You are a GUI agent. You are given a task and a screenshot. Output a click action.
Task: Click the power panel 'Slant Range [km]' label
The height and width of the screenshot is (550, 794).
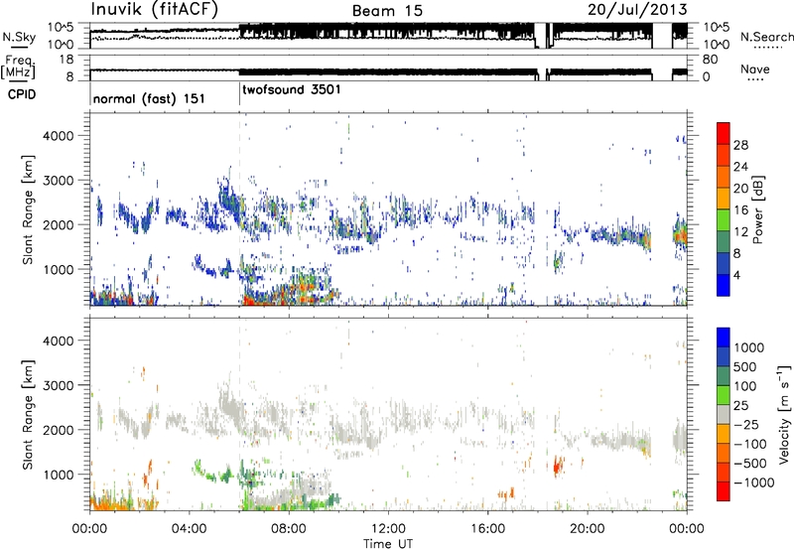pos(28,209)
